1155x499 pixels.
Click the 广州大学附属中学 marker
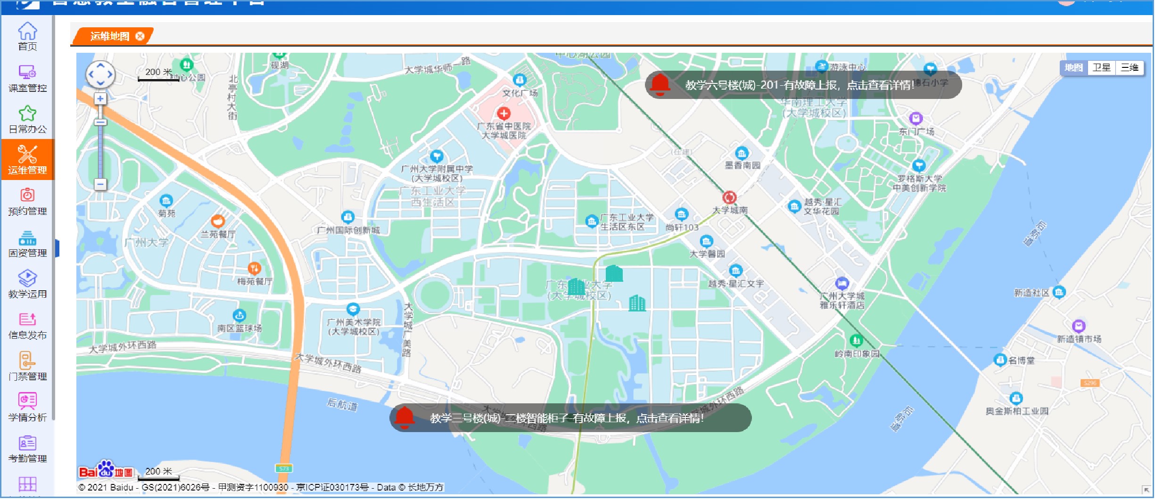(437, 156)
